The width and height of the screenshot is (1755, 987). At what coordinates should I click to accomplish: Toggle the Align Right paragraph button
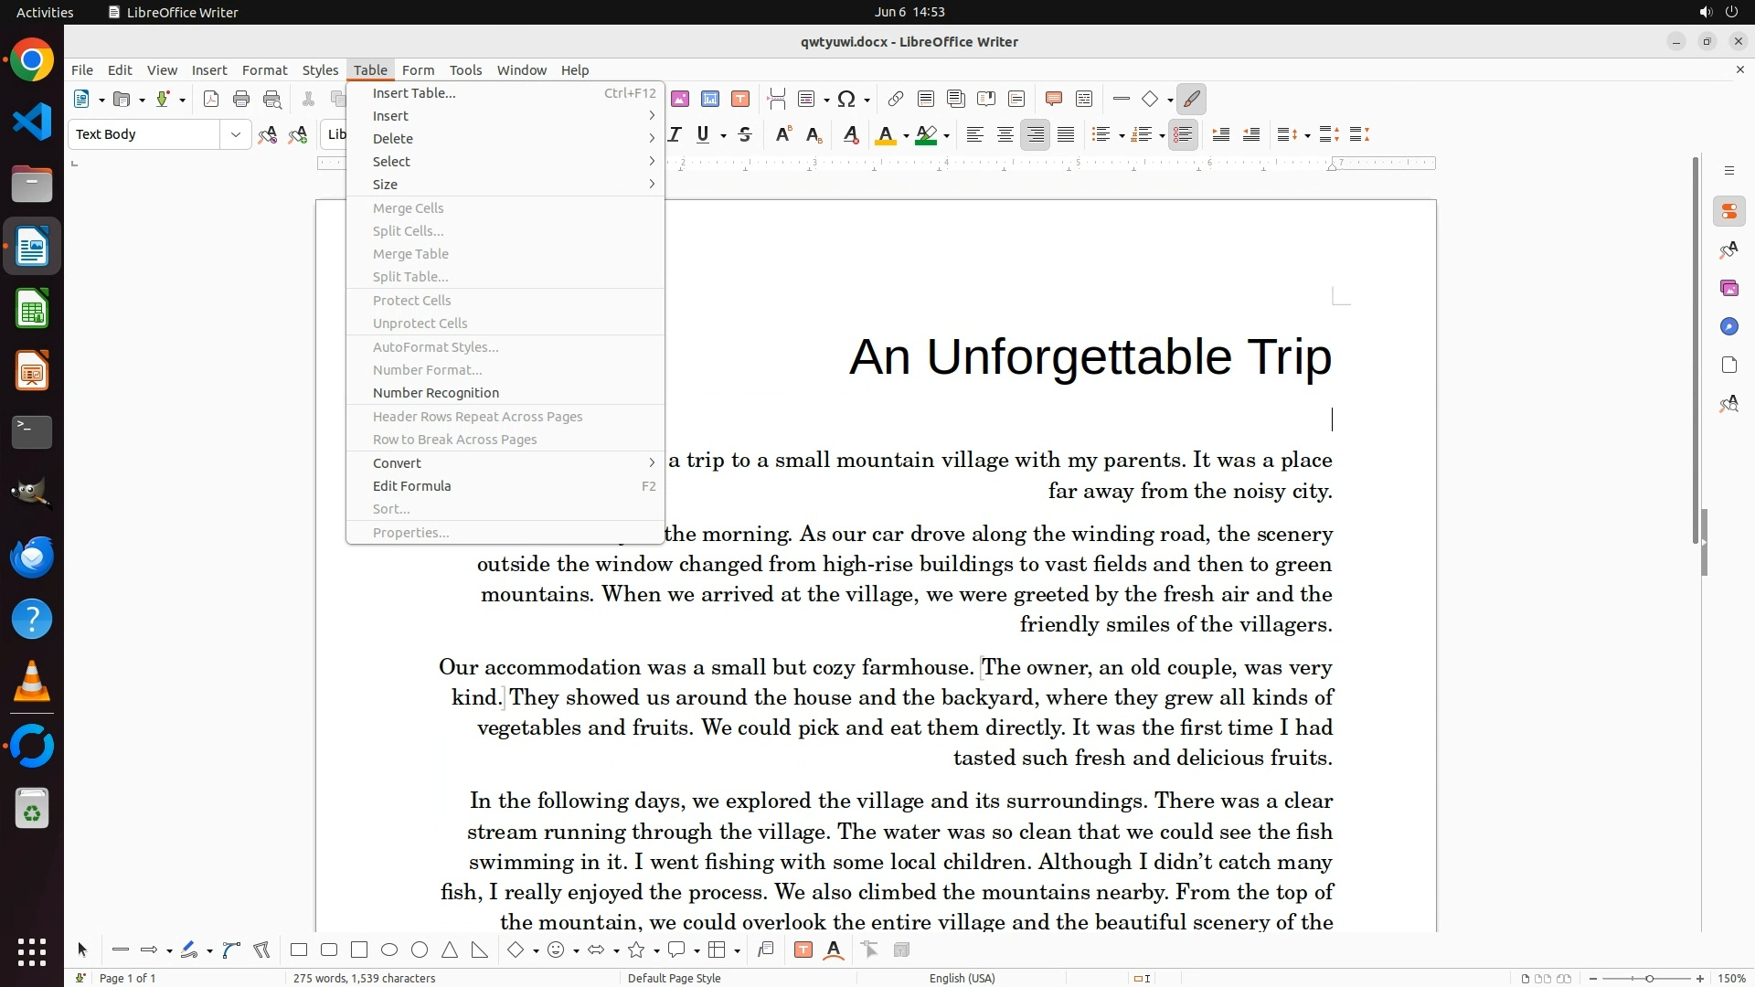point(1035,135)
